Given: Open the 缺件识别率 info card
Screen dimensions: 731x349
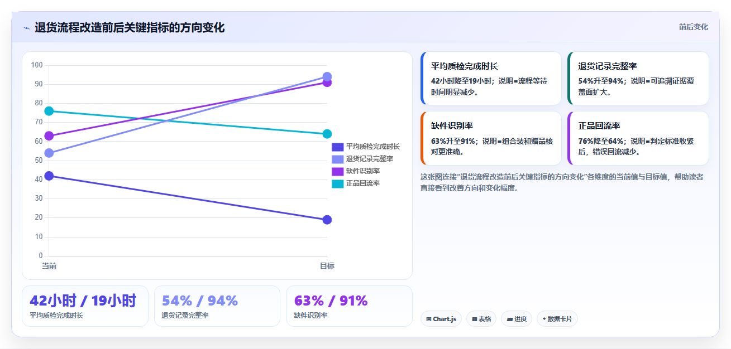Looking at the screenshot, I should 491,138.
